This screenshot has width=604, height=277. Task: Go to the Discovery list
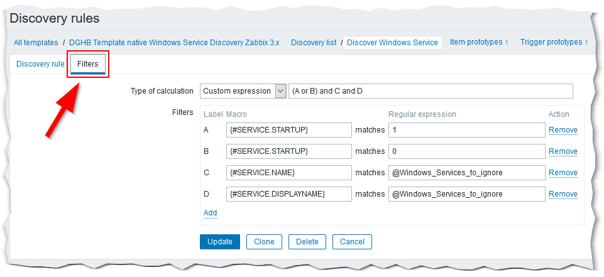[x=314, y=43]
